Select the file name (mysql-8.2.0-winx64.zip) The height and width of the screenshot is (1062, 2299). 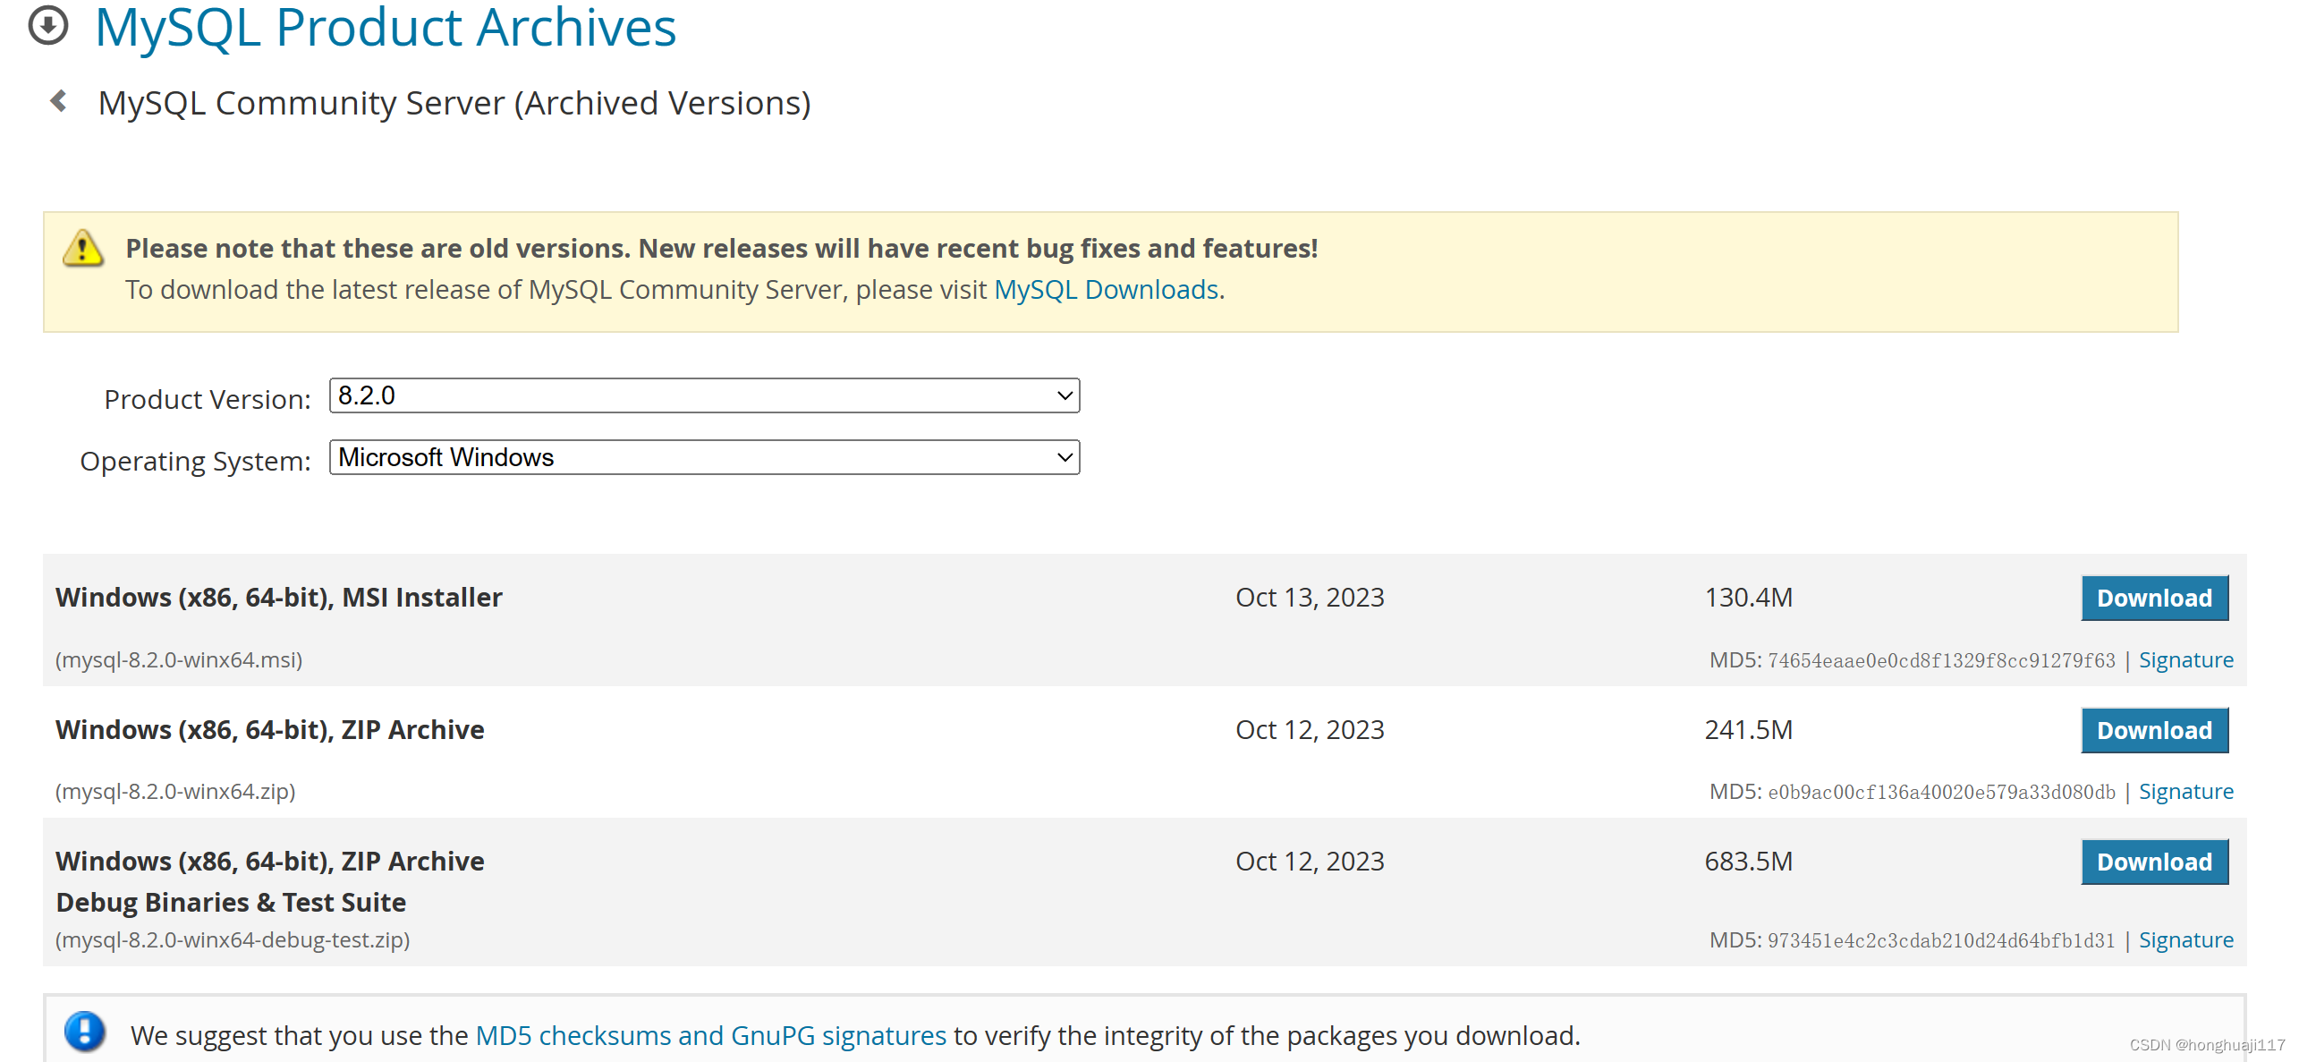coord(175,792)
